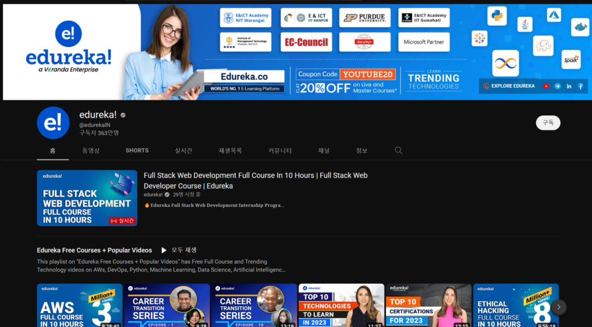This screenshot has width=592, height=327.
Task: Click the play icon next to 모두 재생
Action: tap(164, 250)
